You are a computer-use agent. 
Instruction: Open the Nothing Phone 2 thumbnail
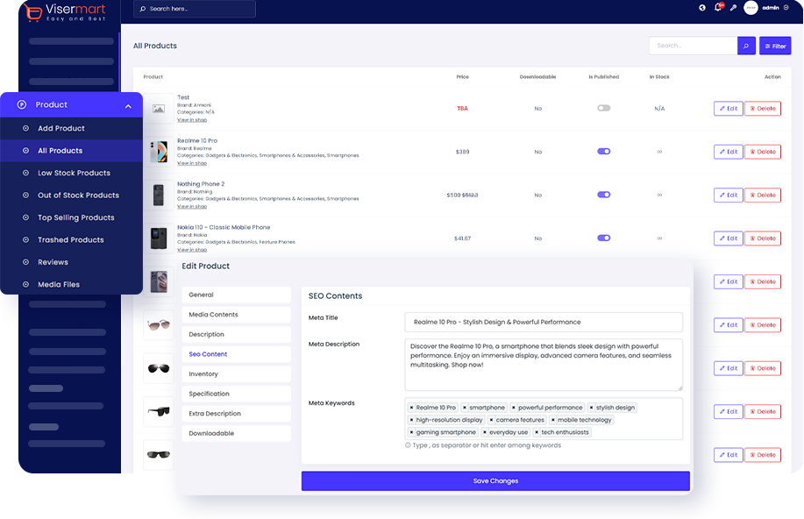coord(159,196)
